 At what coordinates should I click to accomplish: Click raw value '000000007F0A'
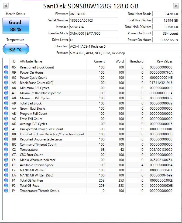point(161,73)
